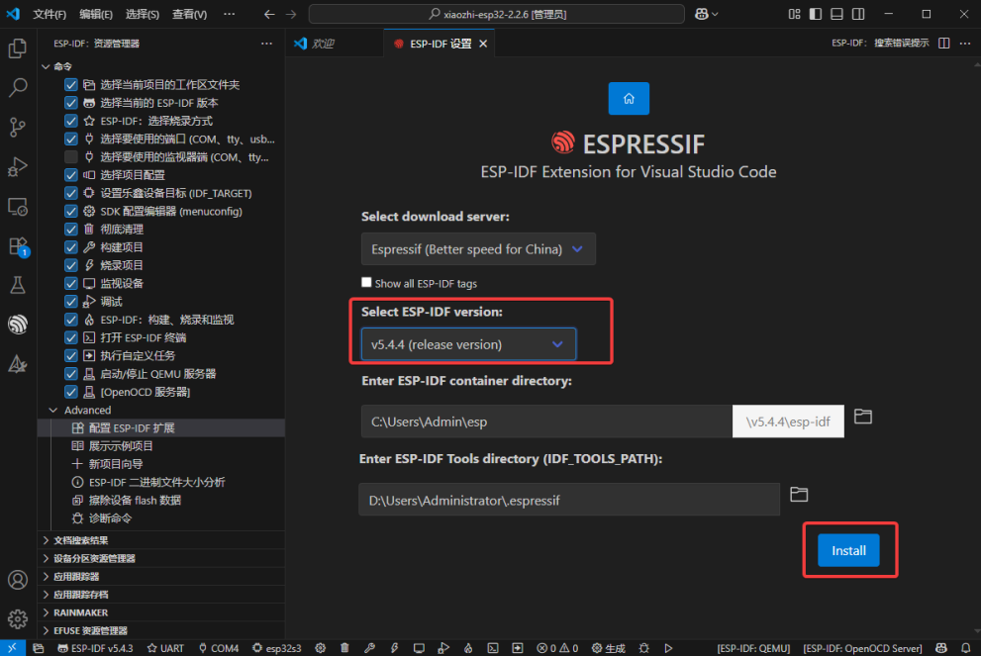The image size is (981, 656).
Task: Toggle primary sidebar layout icon in title bar
Action: pos(816,14)
